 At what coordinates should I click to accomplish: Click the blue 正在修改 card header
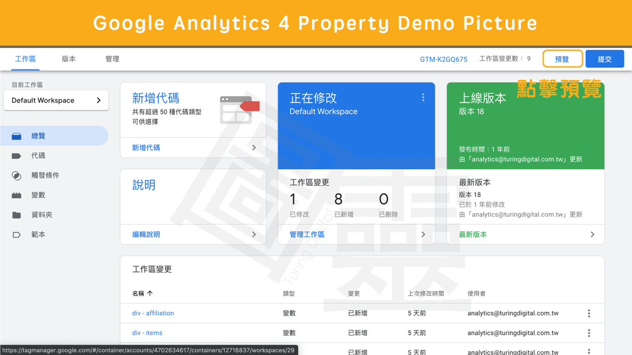[357, 126]
